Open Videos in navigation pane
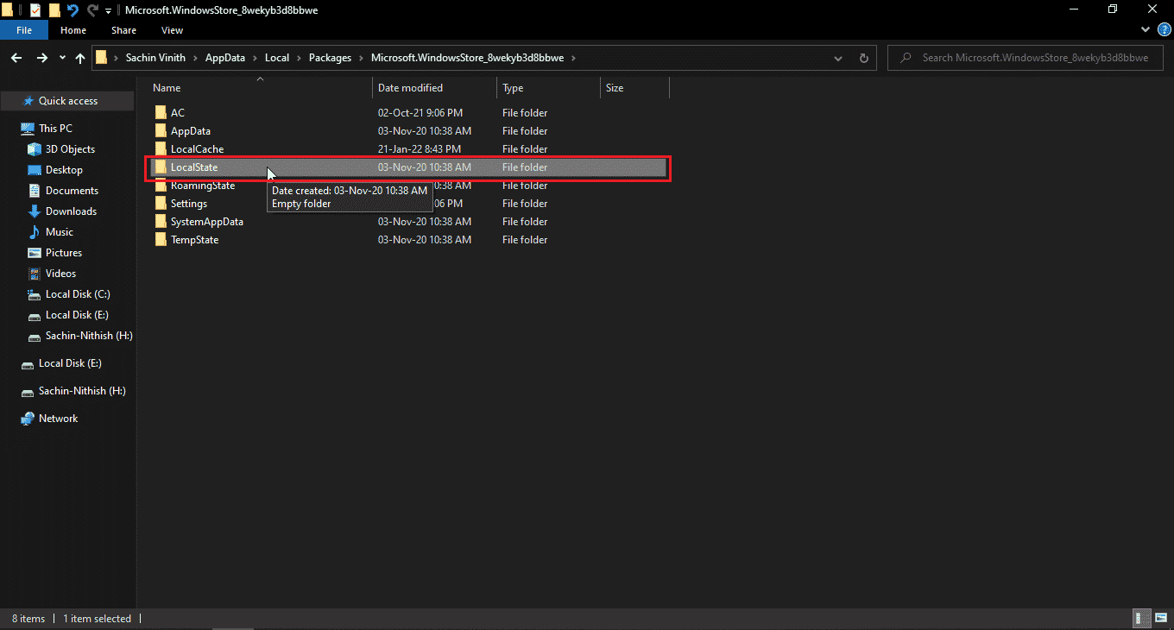The width and height of the screenshot is (1174, 630). point(60,274)
